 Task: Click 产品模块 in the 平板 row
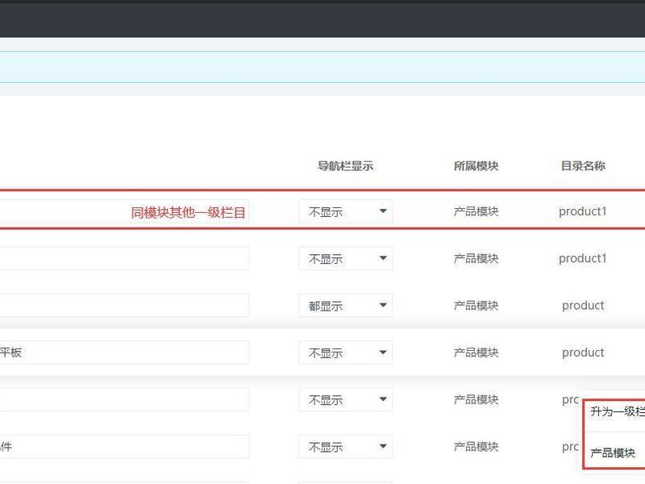476,353
